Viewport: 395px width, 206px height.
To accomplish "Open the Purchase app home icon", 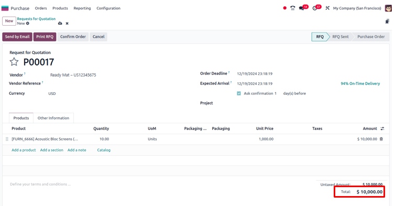I will 5,8.
